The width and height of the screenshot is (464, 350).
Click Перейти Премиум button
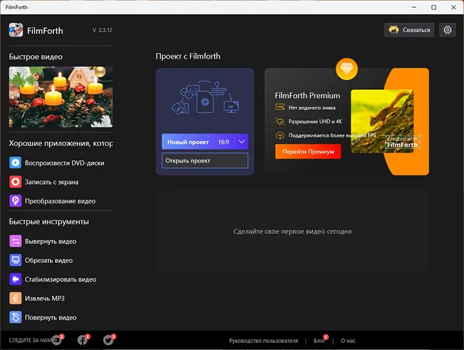pyautogui.click(x=308, y=151)
